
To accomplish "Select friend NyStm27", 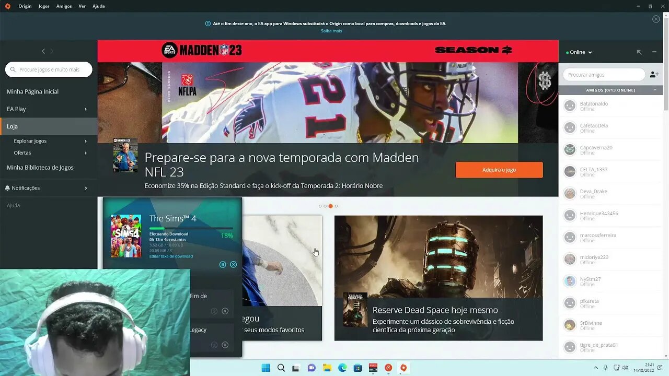I will coord(611,281).
